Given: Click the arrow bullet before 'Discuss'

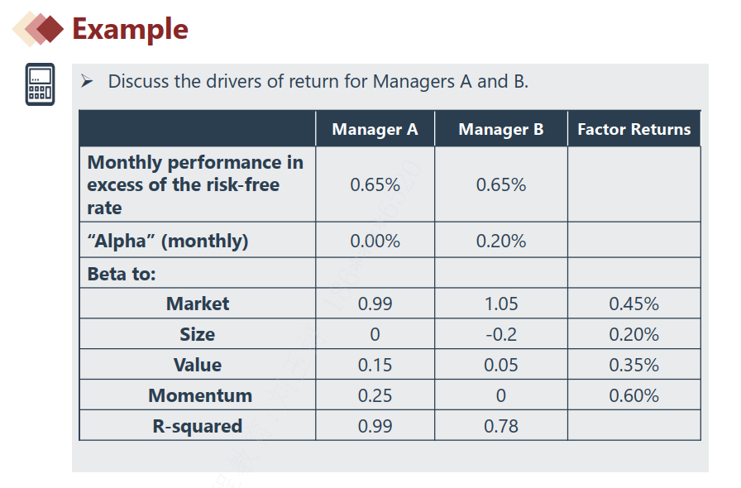Looking at the screenshot, I should coord(88,81).
